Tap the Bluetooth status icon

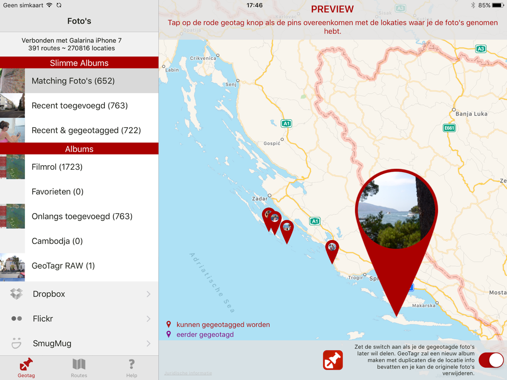[473, 5]
